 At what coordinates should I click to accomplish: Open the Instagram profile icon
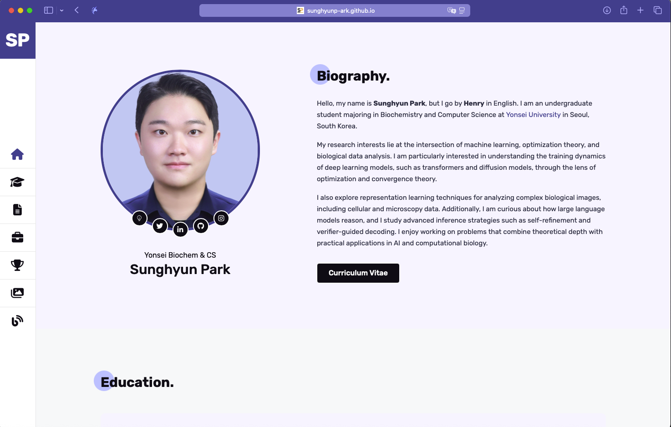click(221, 219)
